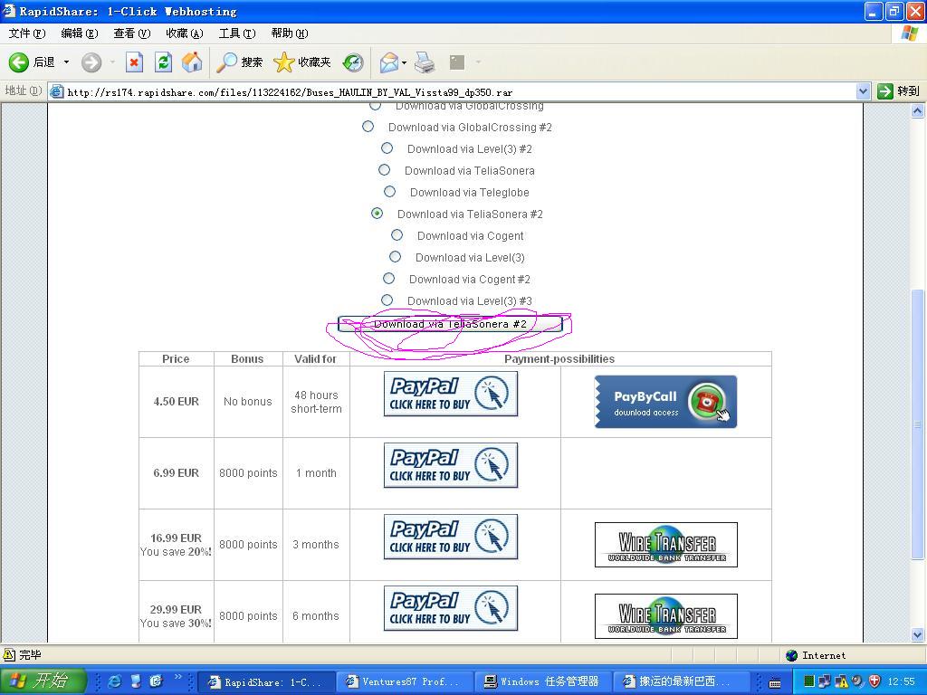
Task: Click the Stop loading toolbar icon
Action: point(134,62)
